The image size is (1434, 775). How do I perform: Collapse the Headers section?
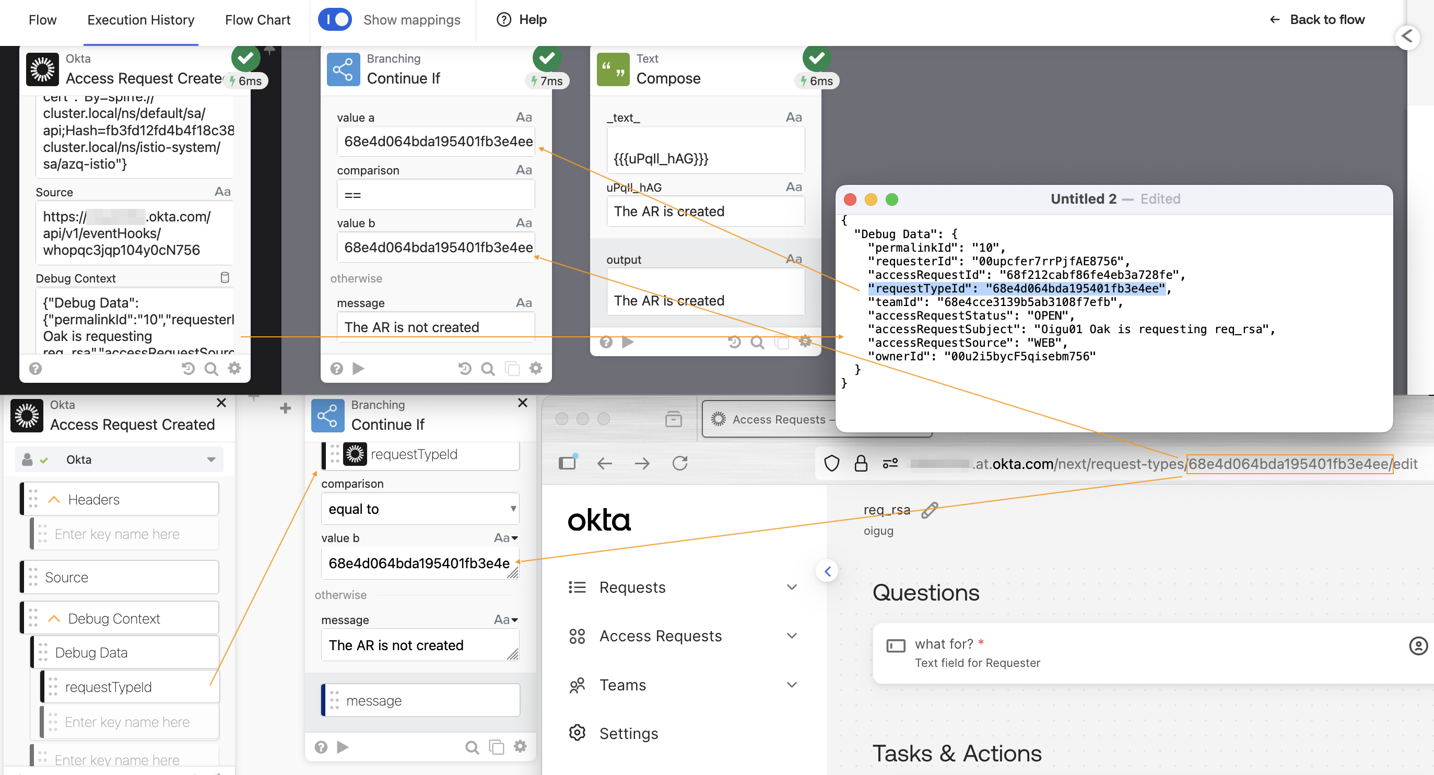click(x=54, y=499)
